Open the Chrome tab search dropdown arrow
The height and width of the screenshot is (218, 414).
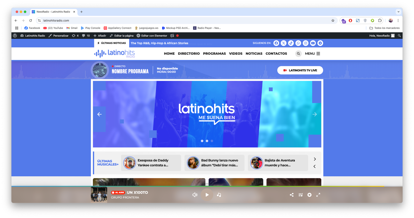(x=398, y=12)
